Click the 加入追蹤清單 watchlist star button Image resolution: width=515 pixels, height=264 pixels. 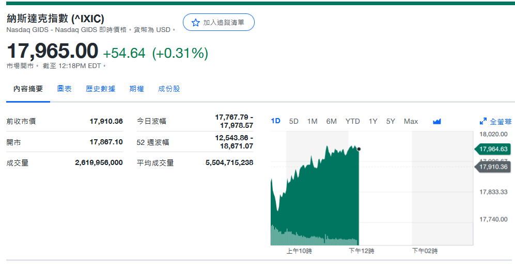click(x=218, y=22)
